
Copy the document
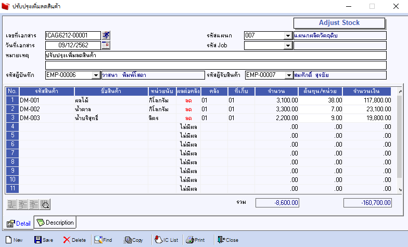pos(133,240)
